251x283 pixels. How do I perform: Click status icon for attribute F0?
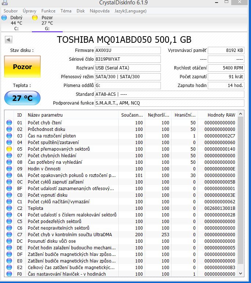point(9,274)
